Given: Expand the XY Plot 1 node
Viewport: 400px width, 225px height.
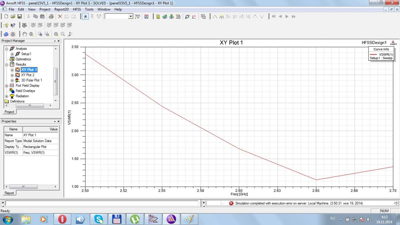Looking at the screenshot, I should (12, 70).
